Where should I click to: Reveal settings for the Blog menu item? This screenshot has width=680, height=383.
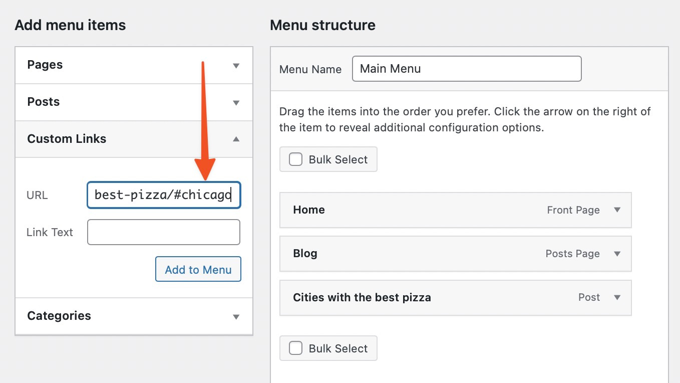coord(617,254)
